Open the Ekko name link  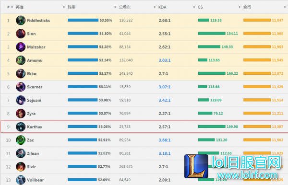click(x=32, y=74)
